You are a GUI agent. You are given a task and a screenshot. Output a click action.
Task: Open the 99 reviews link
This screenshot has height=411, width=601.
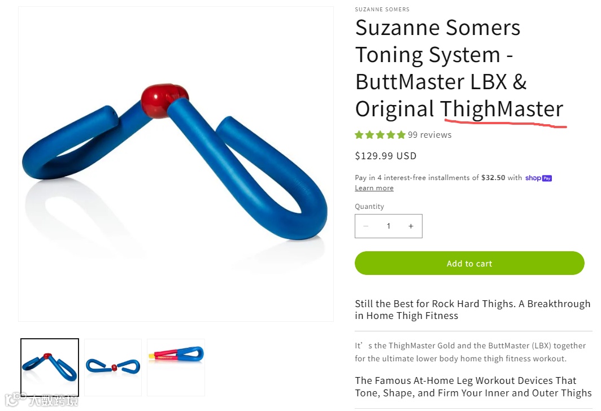pos(430,135)
